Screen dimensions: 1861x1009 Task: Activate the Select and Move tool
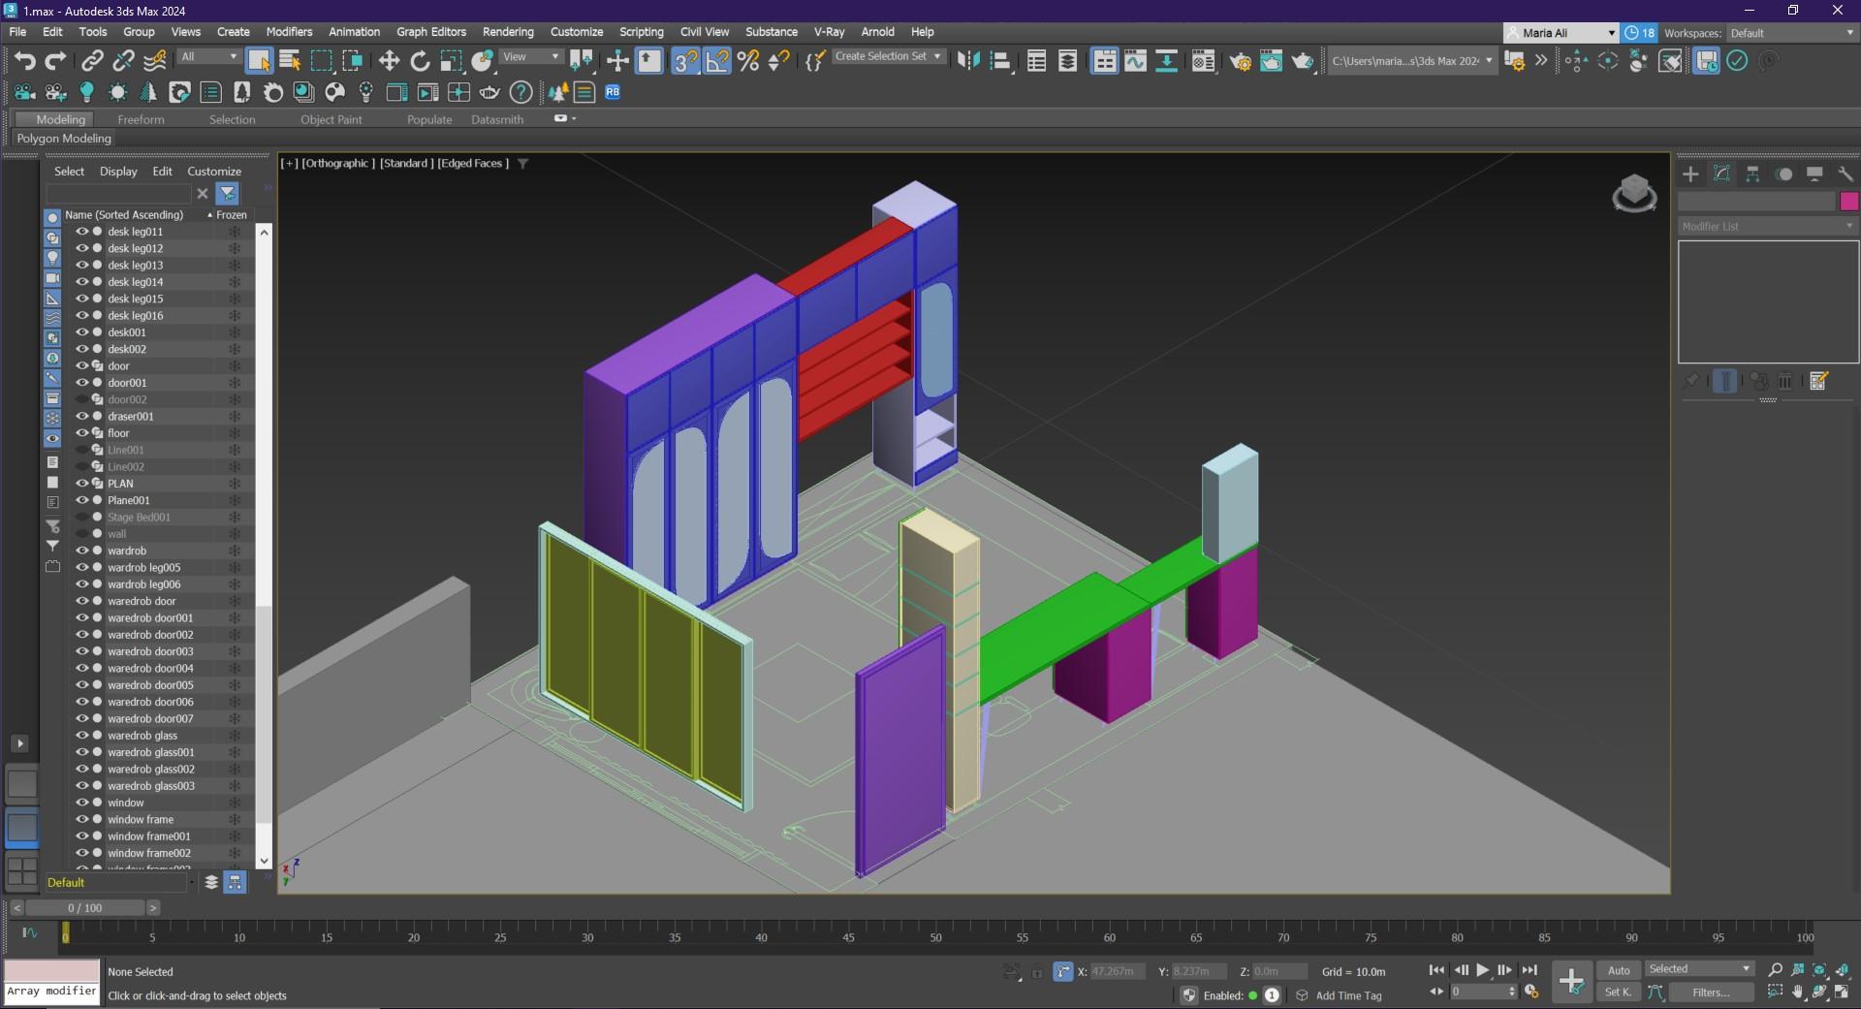(x=389, y=61)
